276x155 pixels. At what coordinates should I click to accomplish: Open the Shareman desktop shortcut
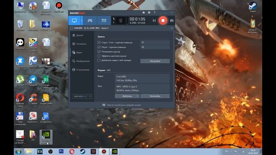(20, 43)
